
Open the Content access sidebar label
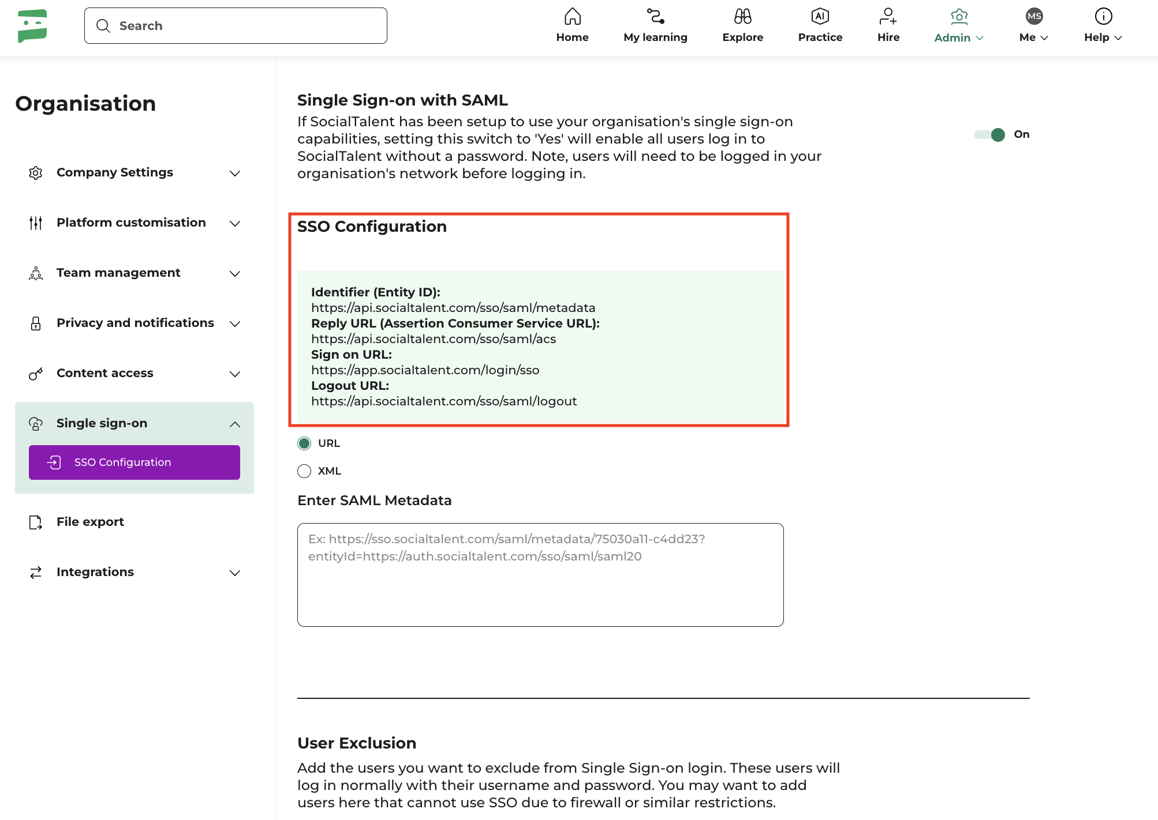pyautogui.click(x=105, y=373)
